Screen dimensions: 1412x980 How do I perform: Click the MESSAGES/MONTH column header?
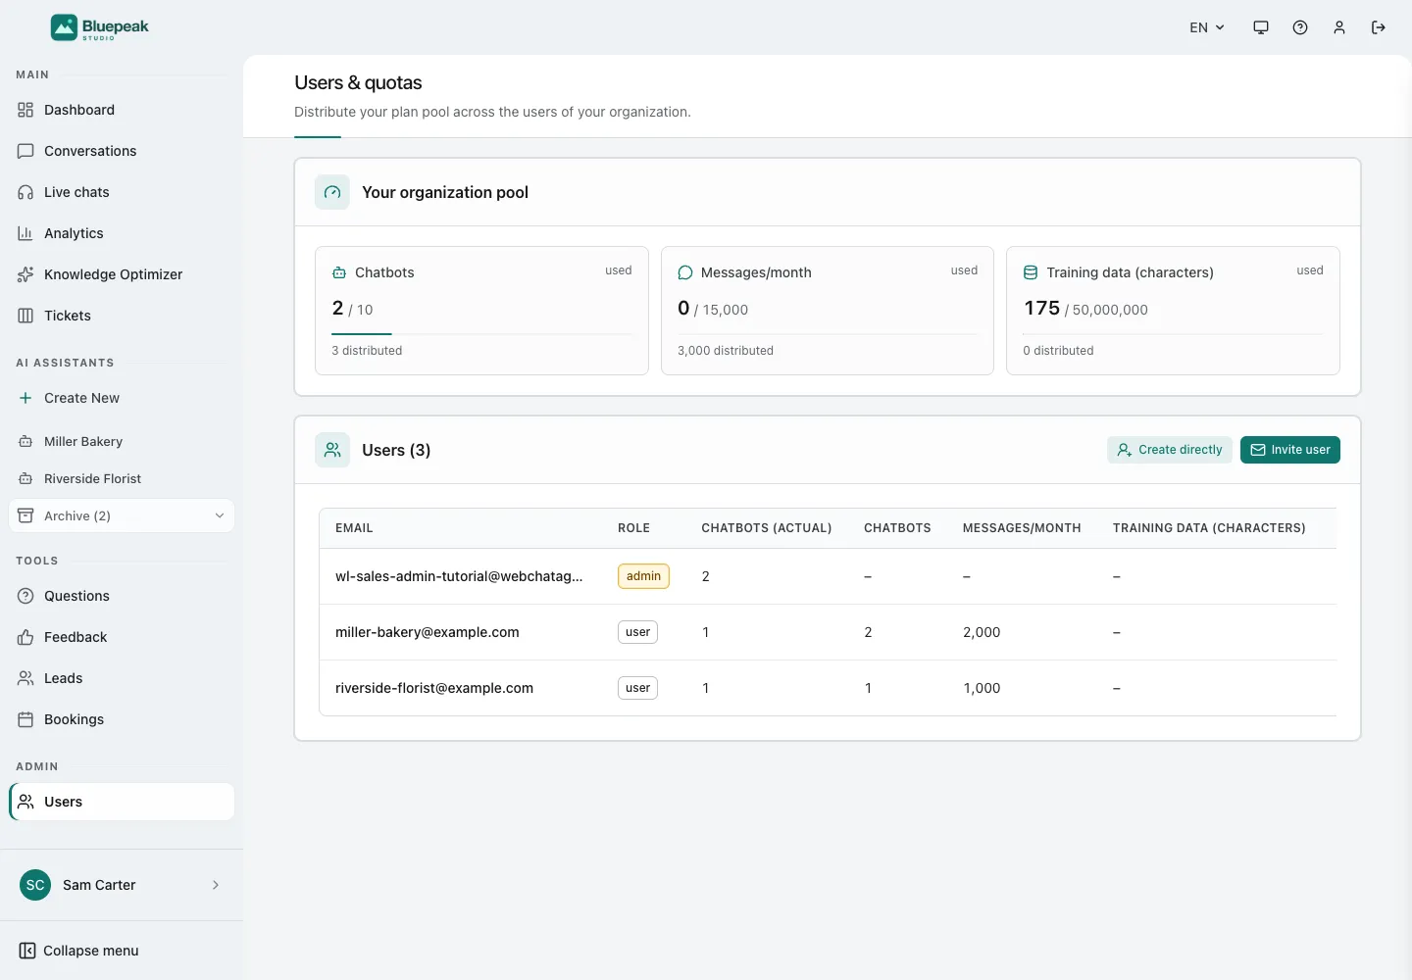1022,528
